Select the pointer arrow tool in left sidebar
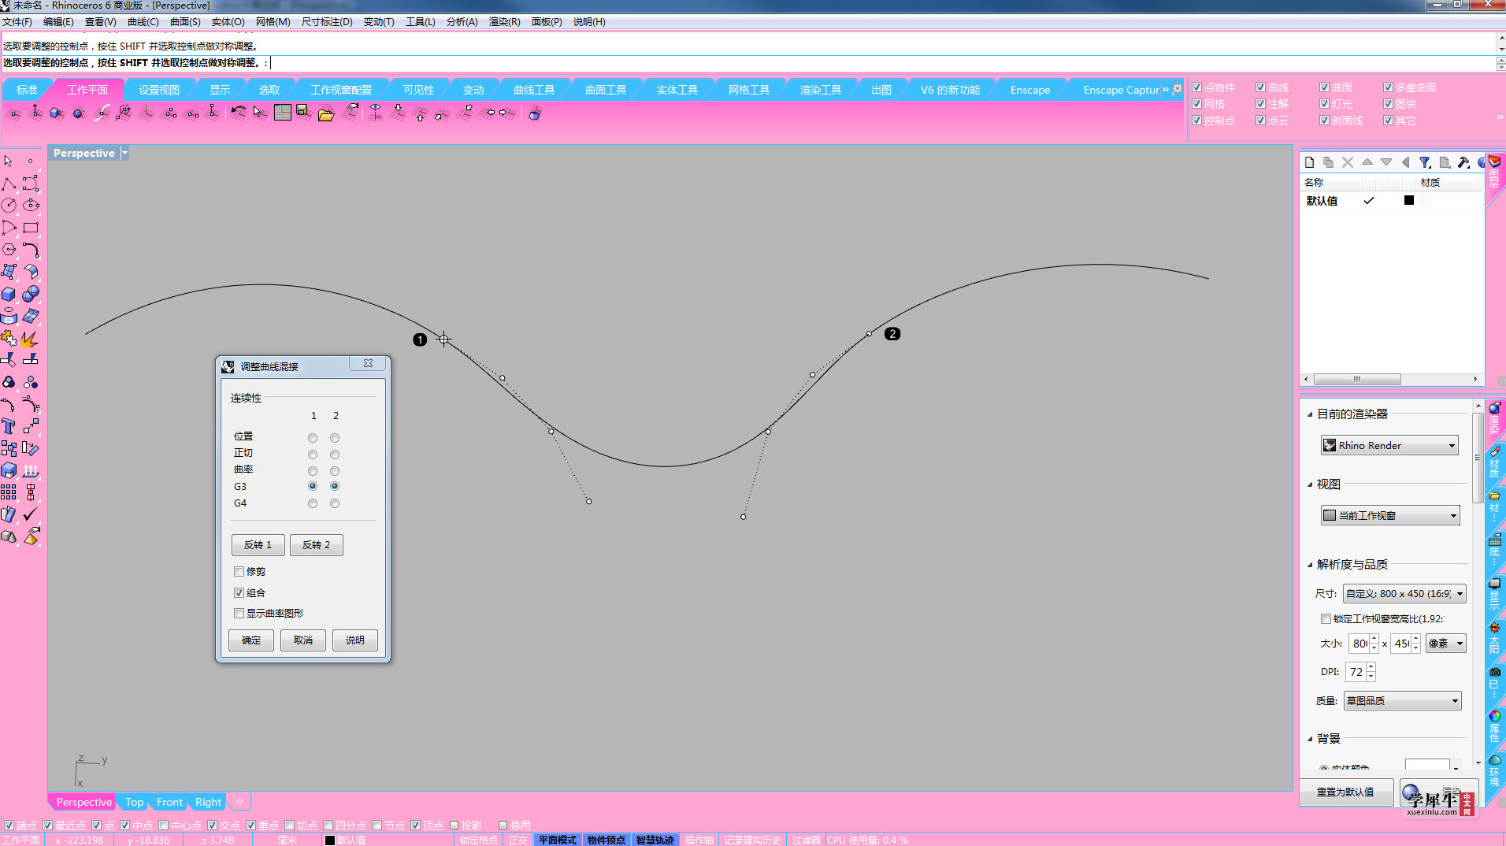 9,161
